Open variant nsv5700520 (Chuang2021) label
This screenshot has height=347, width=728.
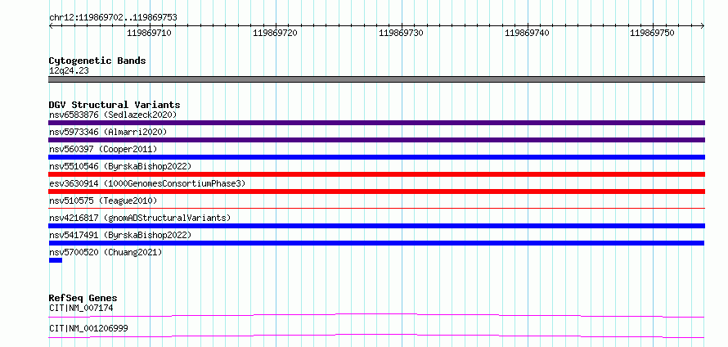point(106,252)
